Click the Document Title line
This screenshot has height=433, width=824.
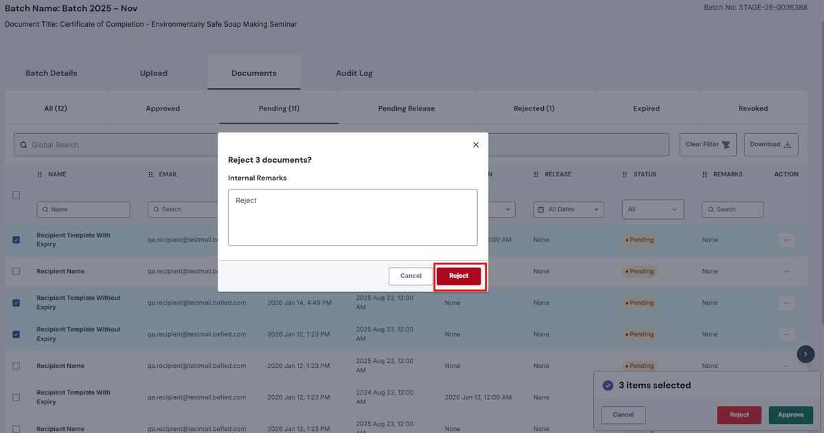click(x=151, y=25)
